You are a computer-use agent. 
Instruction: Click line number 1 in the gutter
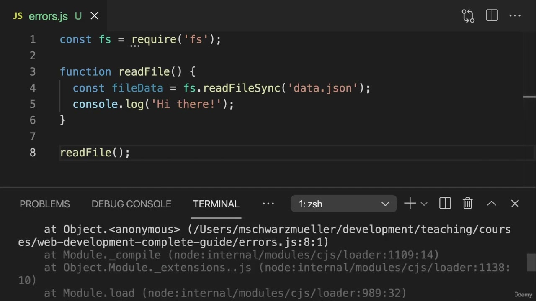coord(33,40)
